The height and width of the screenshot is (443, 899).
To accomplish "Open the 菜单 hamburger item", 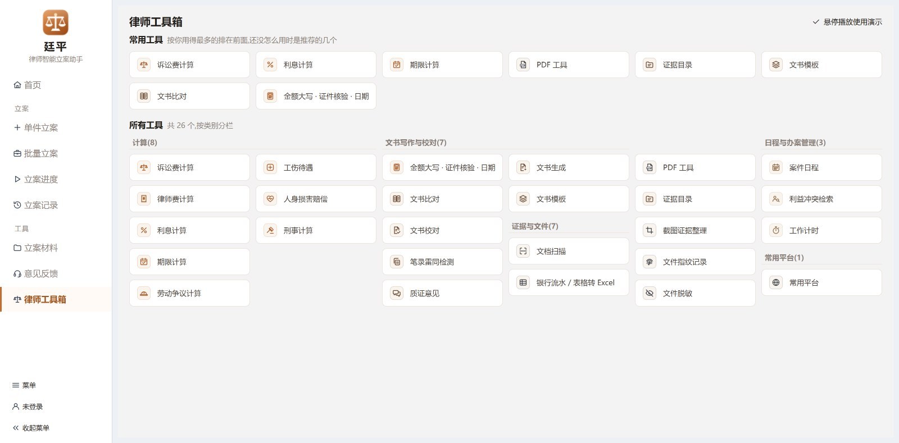I will coord(24,385).
